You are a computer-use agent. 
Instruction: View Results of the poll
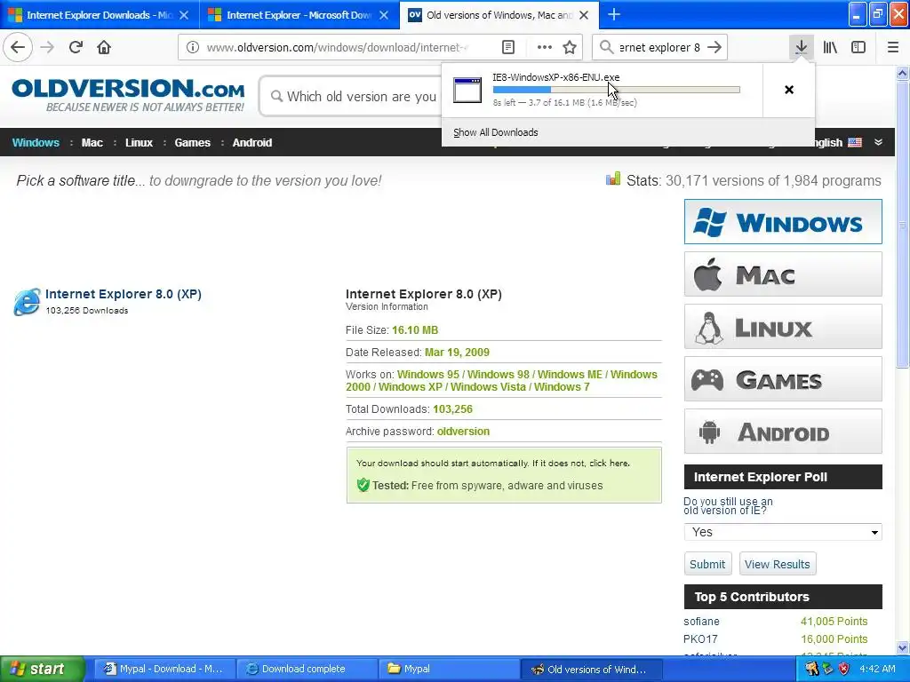(777, 564)
